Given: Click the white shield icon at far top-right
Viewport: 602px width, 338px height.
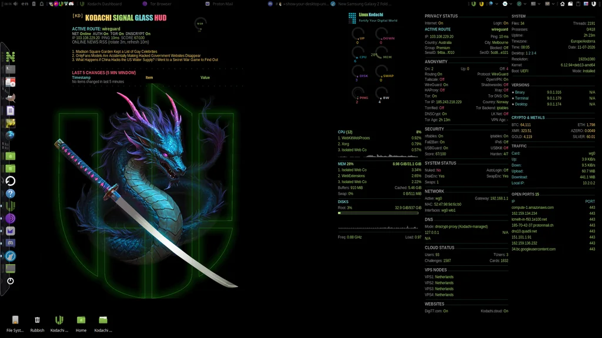Looking at the screenshot, I should click(594, 4).
